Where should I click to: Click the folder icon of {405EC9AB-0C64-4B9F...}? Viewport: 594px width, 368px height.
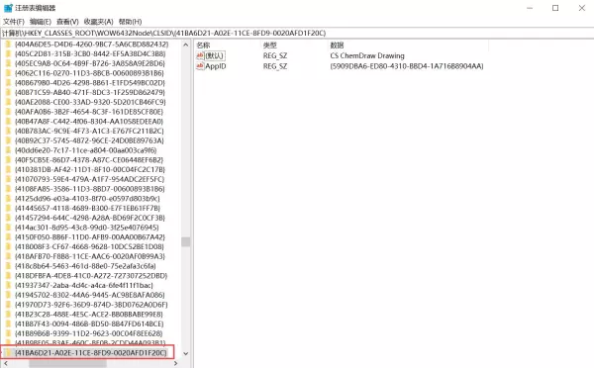point(8,63)
